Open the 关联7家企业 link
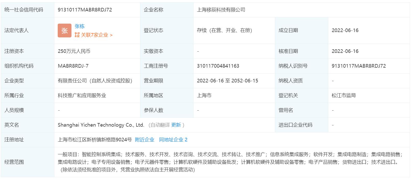This screenshot has width=411, height=180. (x=97, y=35)
